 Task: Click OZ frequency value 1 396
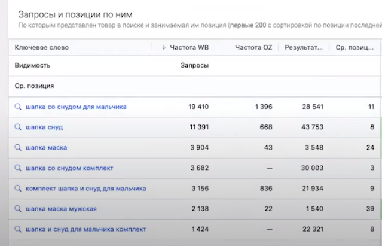tap(264, 107)
